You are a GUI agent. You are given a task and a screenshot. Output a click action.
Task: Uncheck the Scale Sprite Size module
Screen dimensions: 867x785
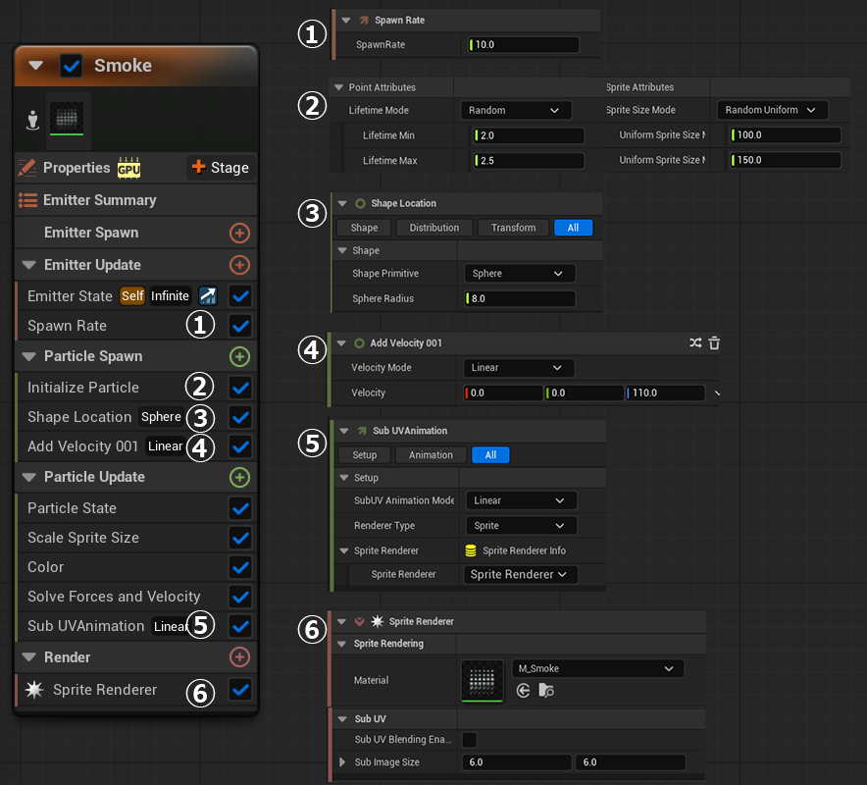click(x=239, y=538)
